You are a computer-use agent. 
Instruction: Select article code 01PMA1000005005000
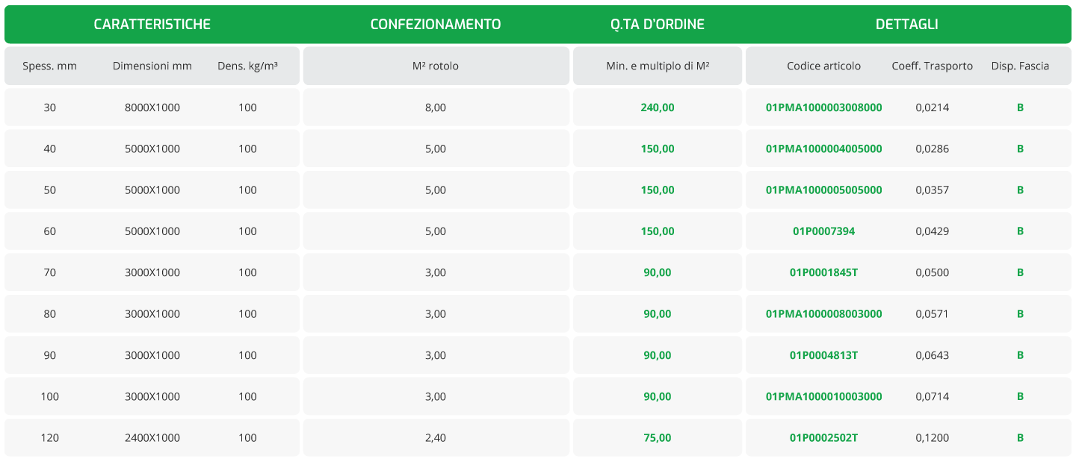[823, 190]
